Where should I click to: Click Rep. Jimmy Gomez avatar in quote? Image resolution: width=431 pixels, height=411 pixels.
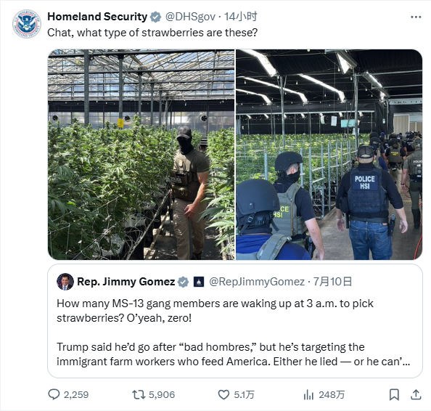pos(65,282)
